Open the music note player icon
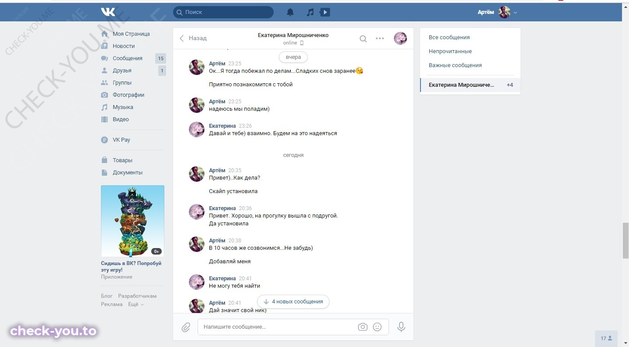 click(310, 12)
